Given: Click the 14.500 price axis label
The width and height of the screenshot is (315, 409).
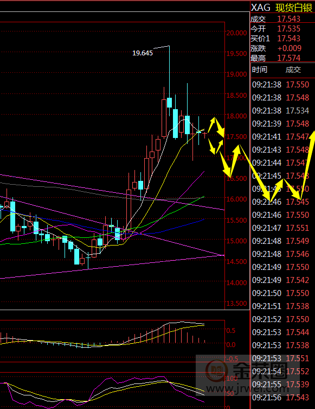Looking at the screenshot, I should (x=236, y=261).
